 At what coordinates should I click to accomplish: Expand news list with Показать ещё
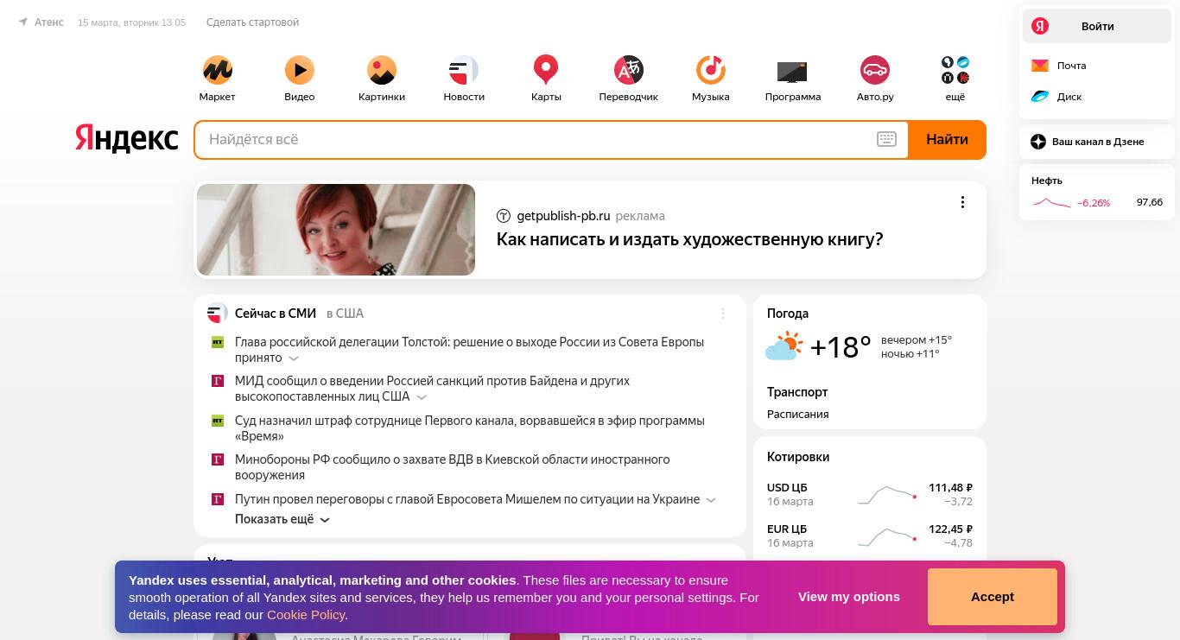click(x=282, y=519)
